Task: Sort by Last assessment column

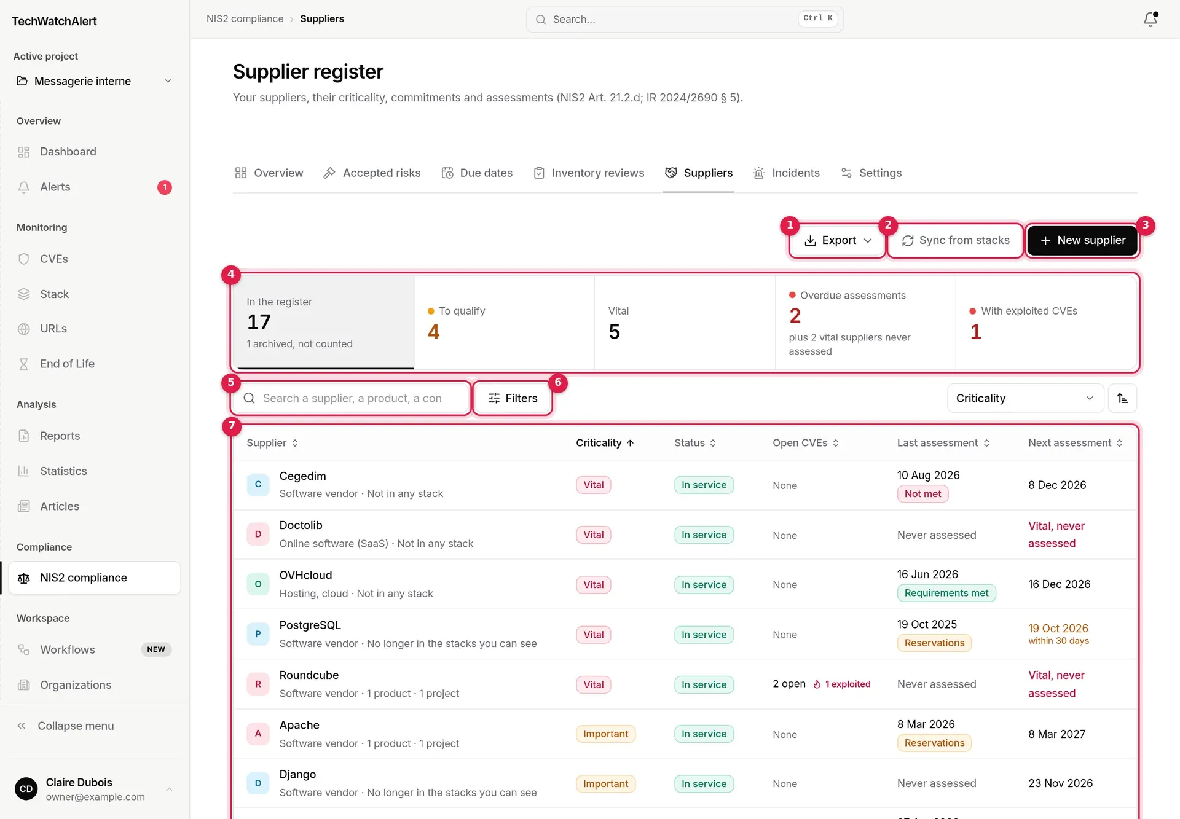Action: [943, 443]
